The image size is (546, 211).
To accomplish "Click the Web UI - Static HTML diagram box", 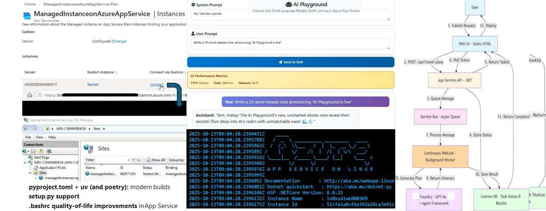I will 475,44.
